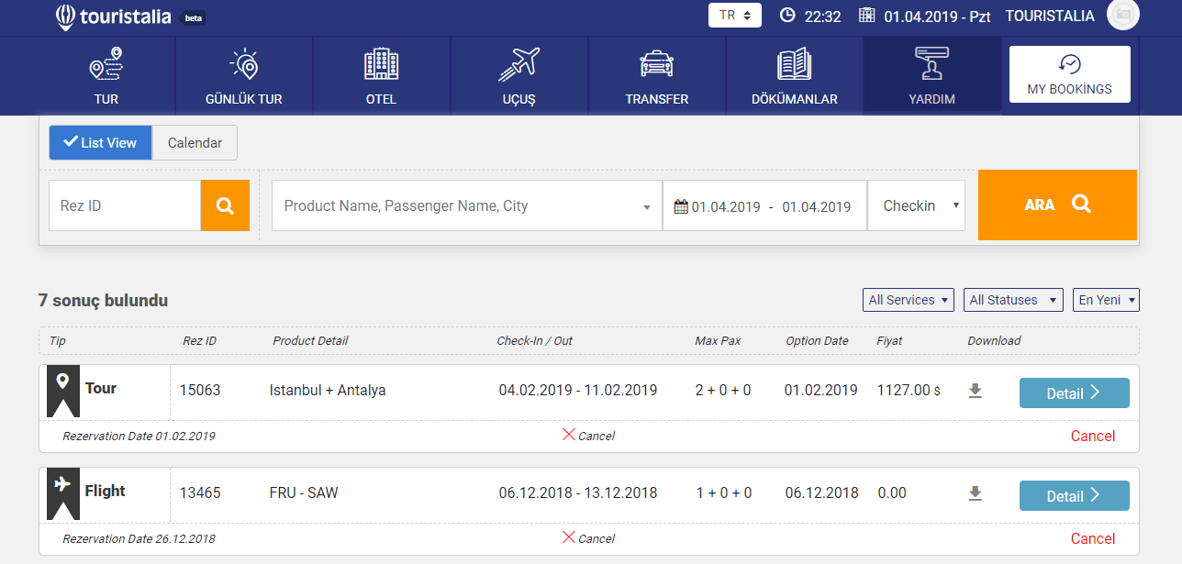Click the Rez ID input field
1182x564 pixels.
tap(125, 205)
